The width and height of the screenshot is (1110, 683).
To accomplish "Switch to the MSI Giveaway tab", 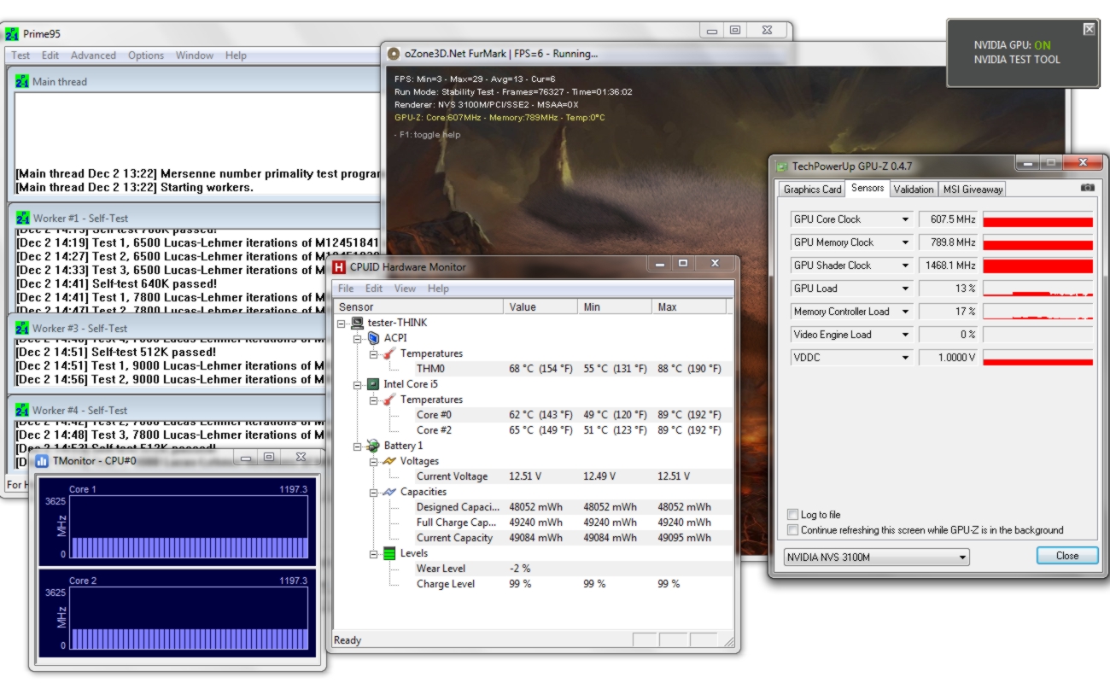I will (973, 190).
